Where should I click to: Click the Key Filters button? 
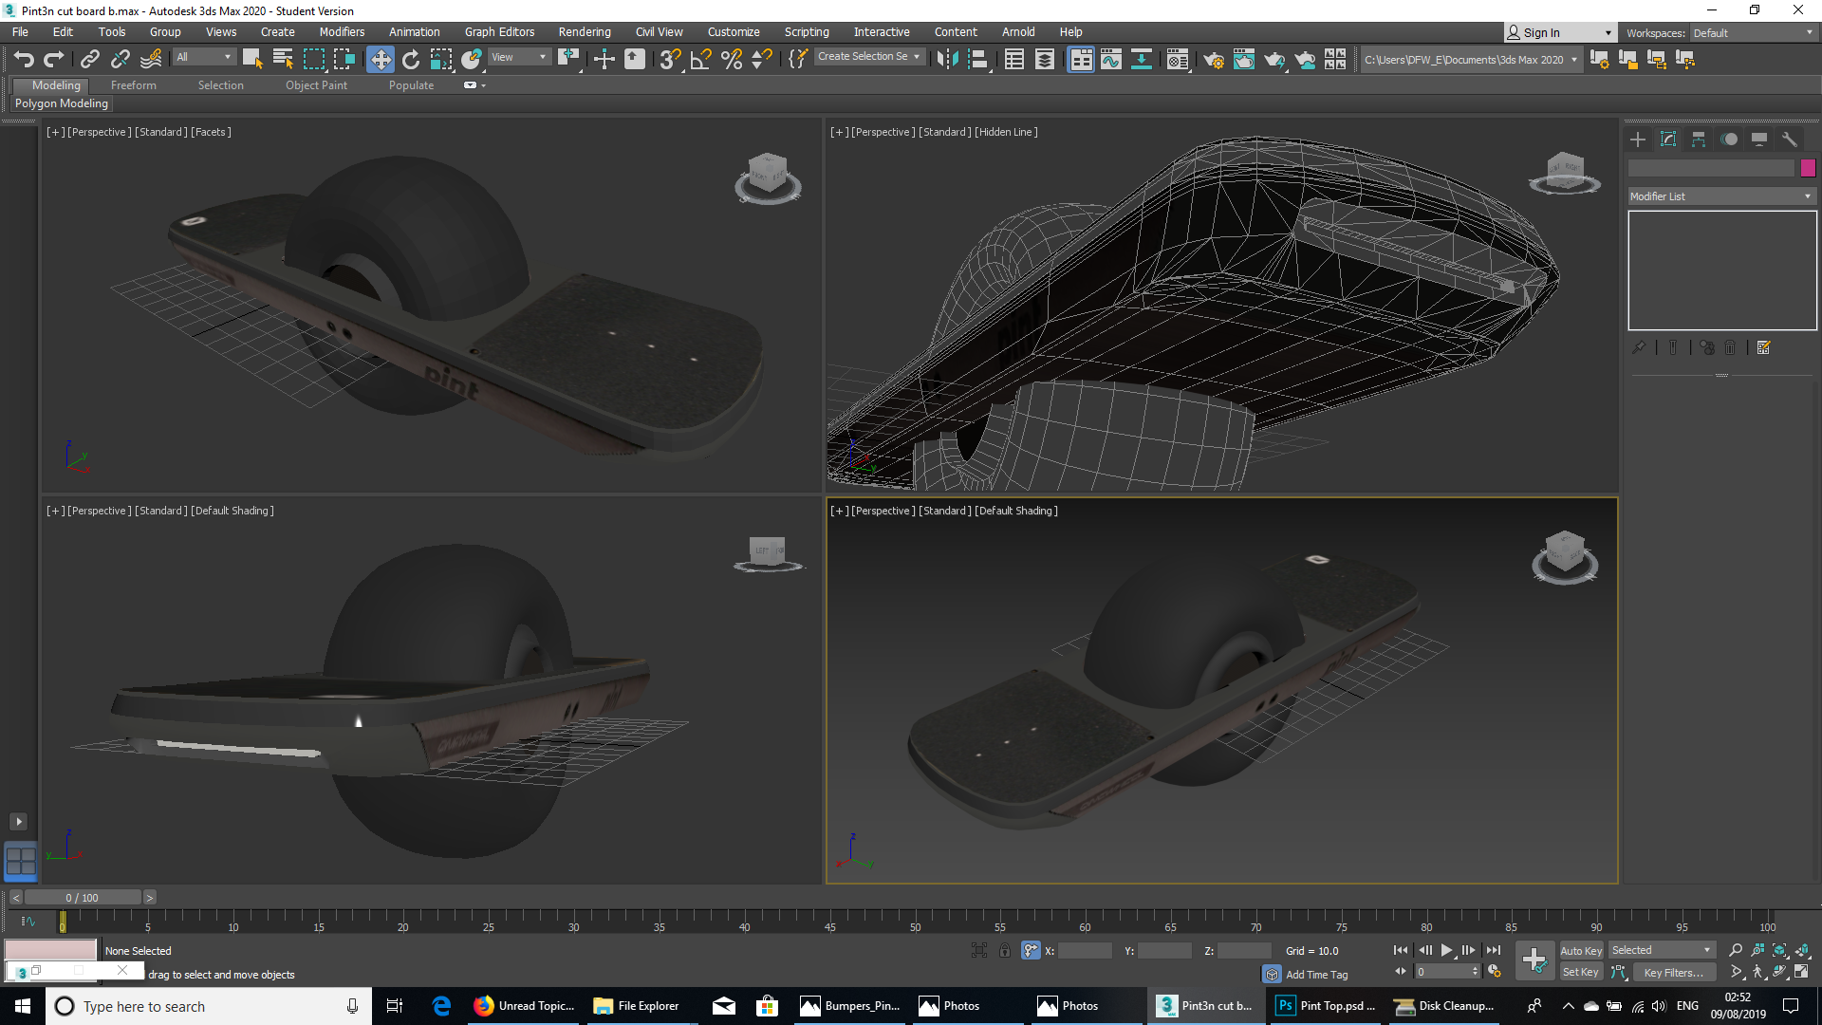(x=1672, y=972)
